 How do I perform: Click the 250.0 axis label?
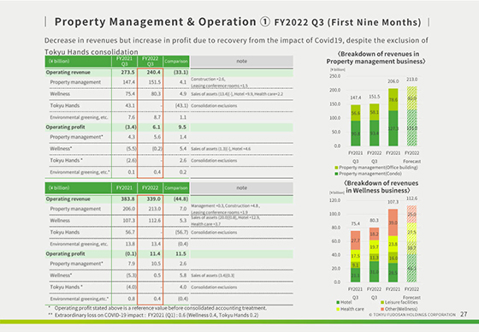click(x=334, y=76)
